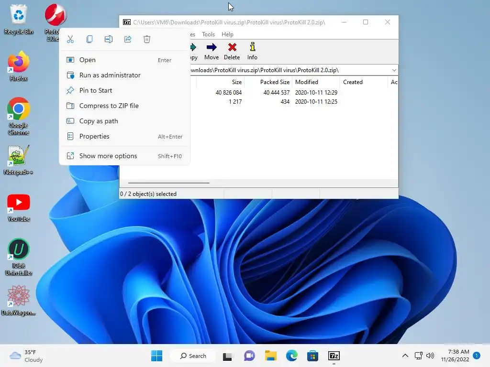Click the Rename icon in context menu
Image resolution: width=490 pixels, height=367 pixels.
click(109, 39)
